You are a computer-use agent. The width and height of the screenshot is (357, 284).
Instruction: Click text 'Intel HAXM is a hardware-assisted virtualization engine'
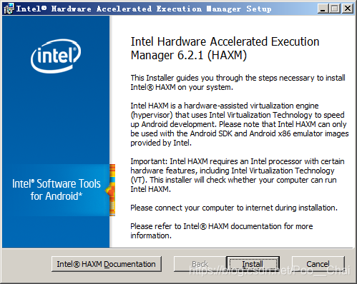point(225,106)
